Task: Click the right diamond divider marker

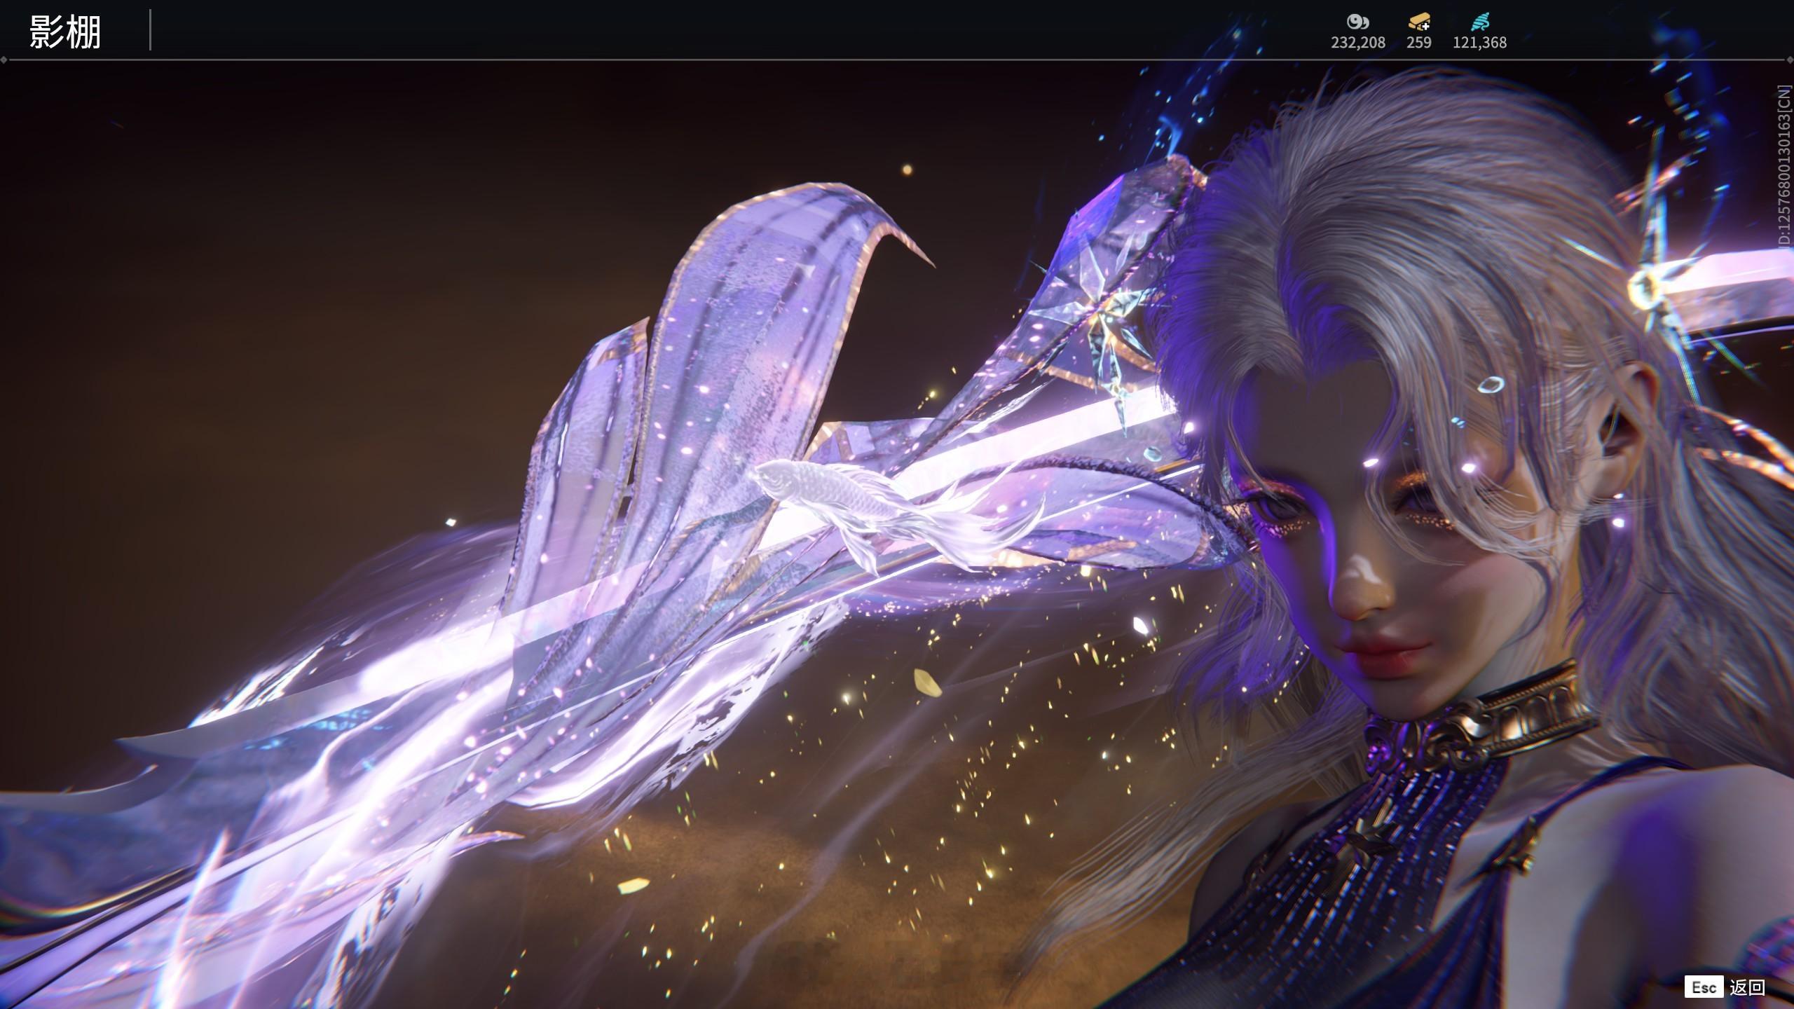Action: (x=1790, y=60)
